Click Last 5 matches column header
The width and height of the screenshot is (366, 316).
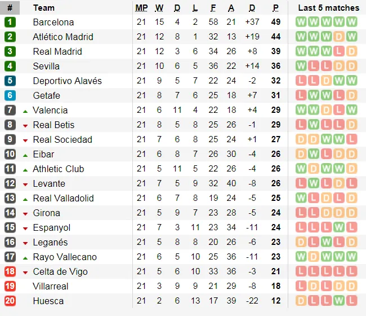click(329, 8)
